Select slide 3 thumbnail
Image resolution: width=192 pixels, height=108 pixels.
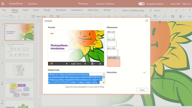pos(19,70)
